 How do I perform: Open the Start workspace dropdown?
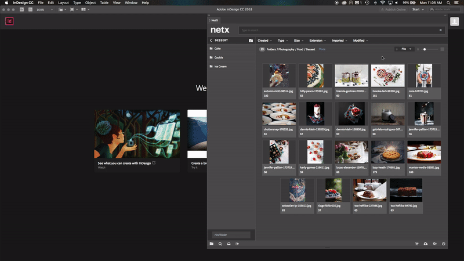(418, 9)
